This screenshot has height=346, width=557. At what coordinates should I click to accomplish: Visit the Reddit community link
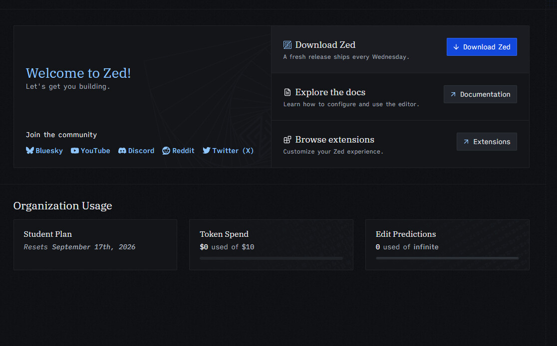click(183, 151)
